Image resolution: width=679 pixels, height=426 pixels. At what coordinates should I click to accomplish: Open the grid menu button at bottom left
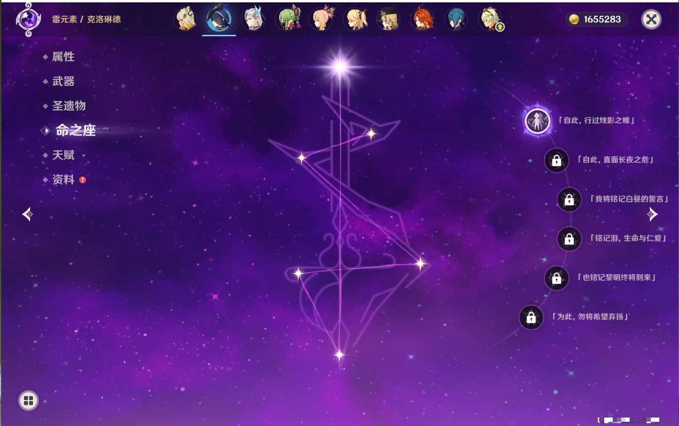click(x=28, y=401)
